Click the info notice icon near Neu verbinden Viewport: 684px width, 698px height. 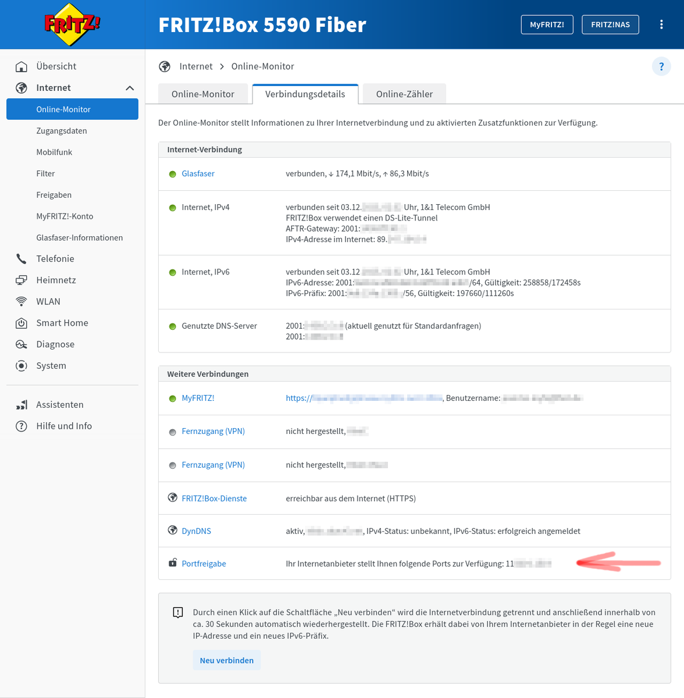pos(178,612)
